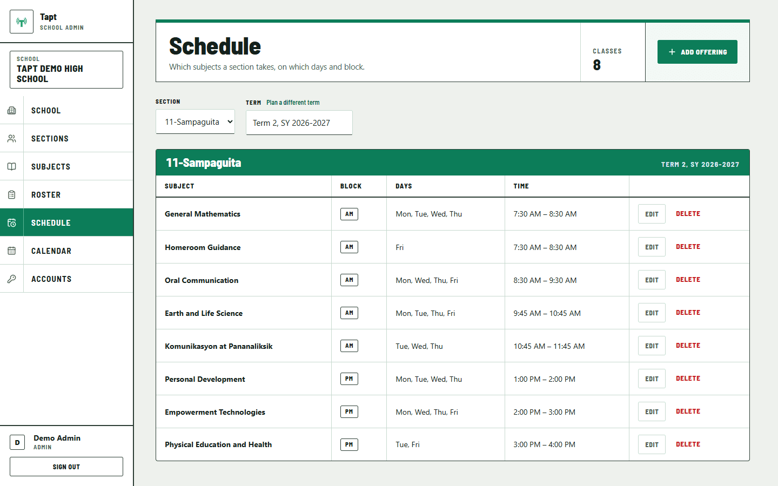Click the Roster clipboard icon

click(11, 195)
